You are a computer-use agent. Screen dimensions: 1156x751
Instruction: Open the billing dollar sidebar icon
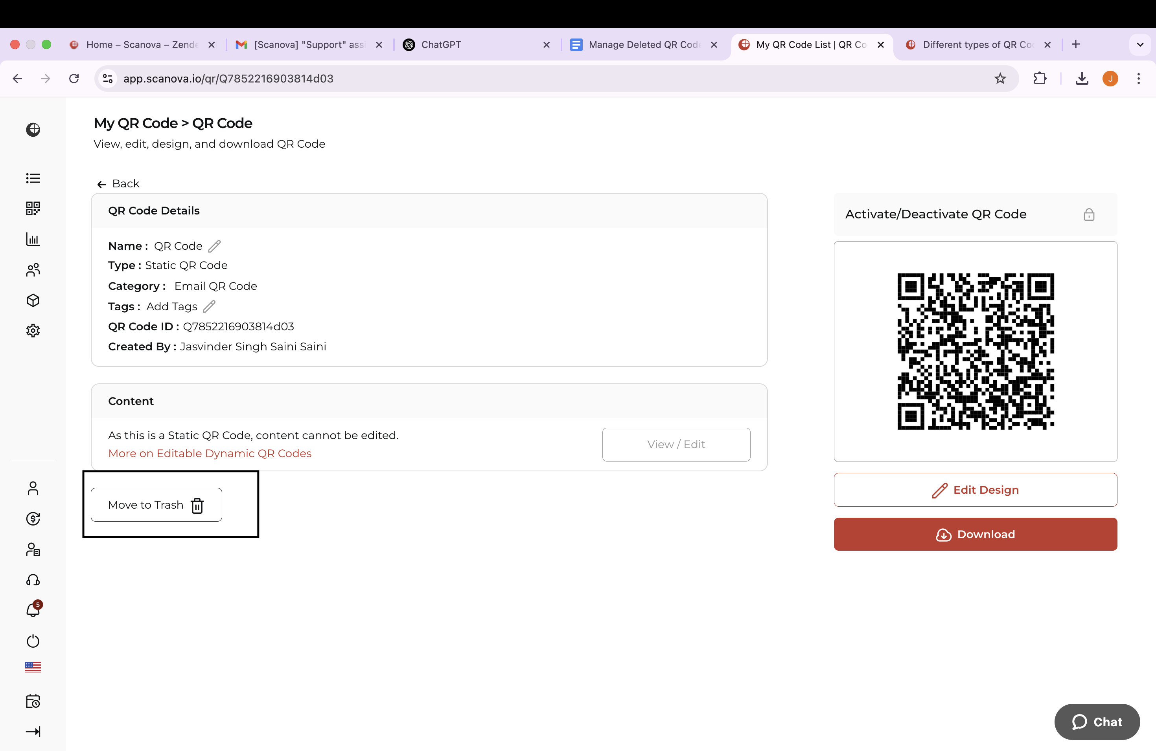point(33,518)
